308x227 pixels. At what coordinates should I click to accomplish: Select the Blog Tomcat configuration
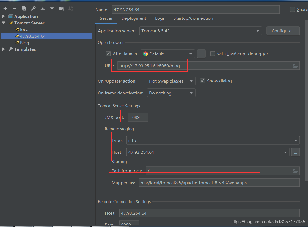coord(24,43)
